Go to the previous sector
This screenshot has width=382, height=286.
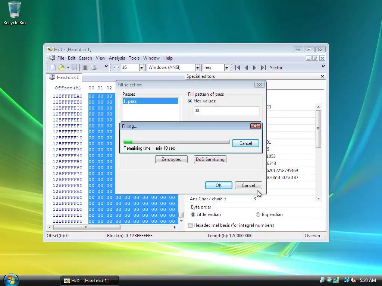246,68
